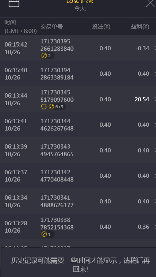Click the free spin badge showing 2
The height and width of the screenshot is (277, 156).
(x=47, y=56)
